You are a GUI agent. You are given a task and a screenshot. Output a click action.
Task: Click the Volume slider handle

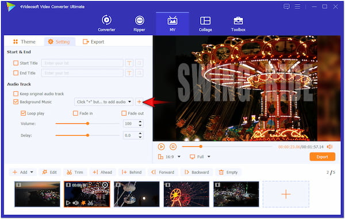pos(87,123)
